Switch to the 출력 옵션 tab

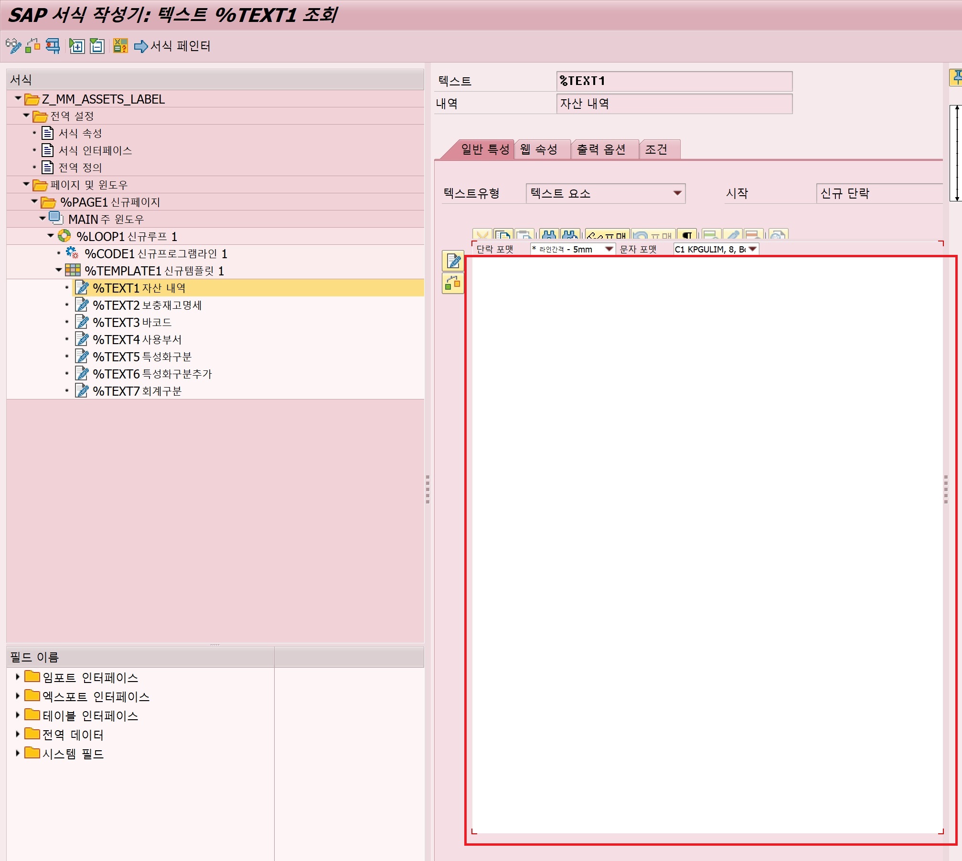(x=601, y=149)
